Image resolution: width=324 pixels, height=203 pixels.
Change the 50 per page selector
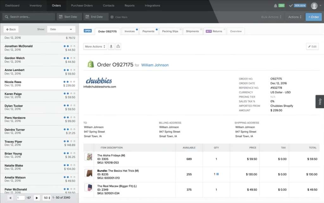47,198
